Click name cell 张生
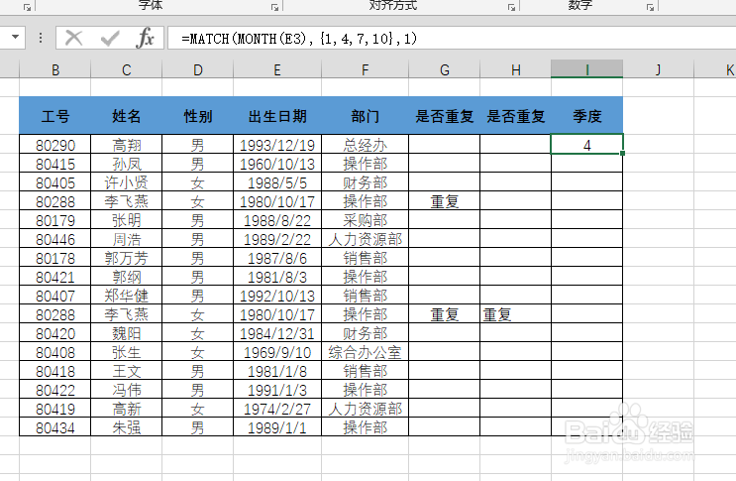736x481 pixels. (x=126, y=352)
